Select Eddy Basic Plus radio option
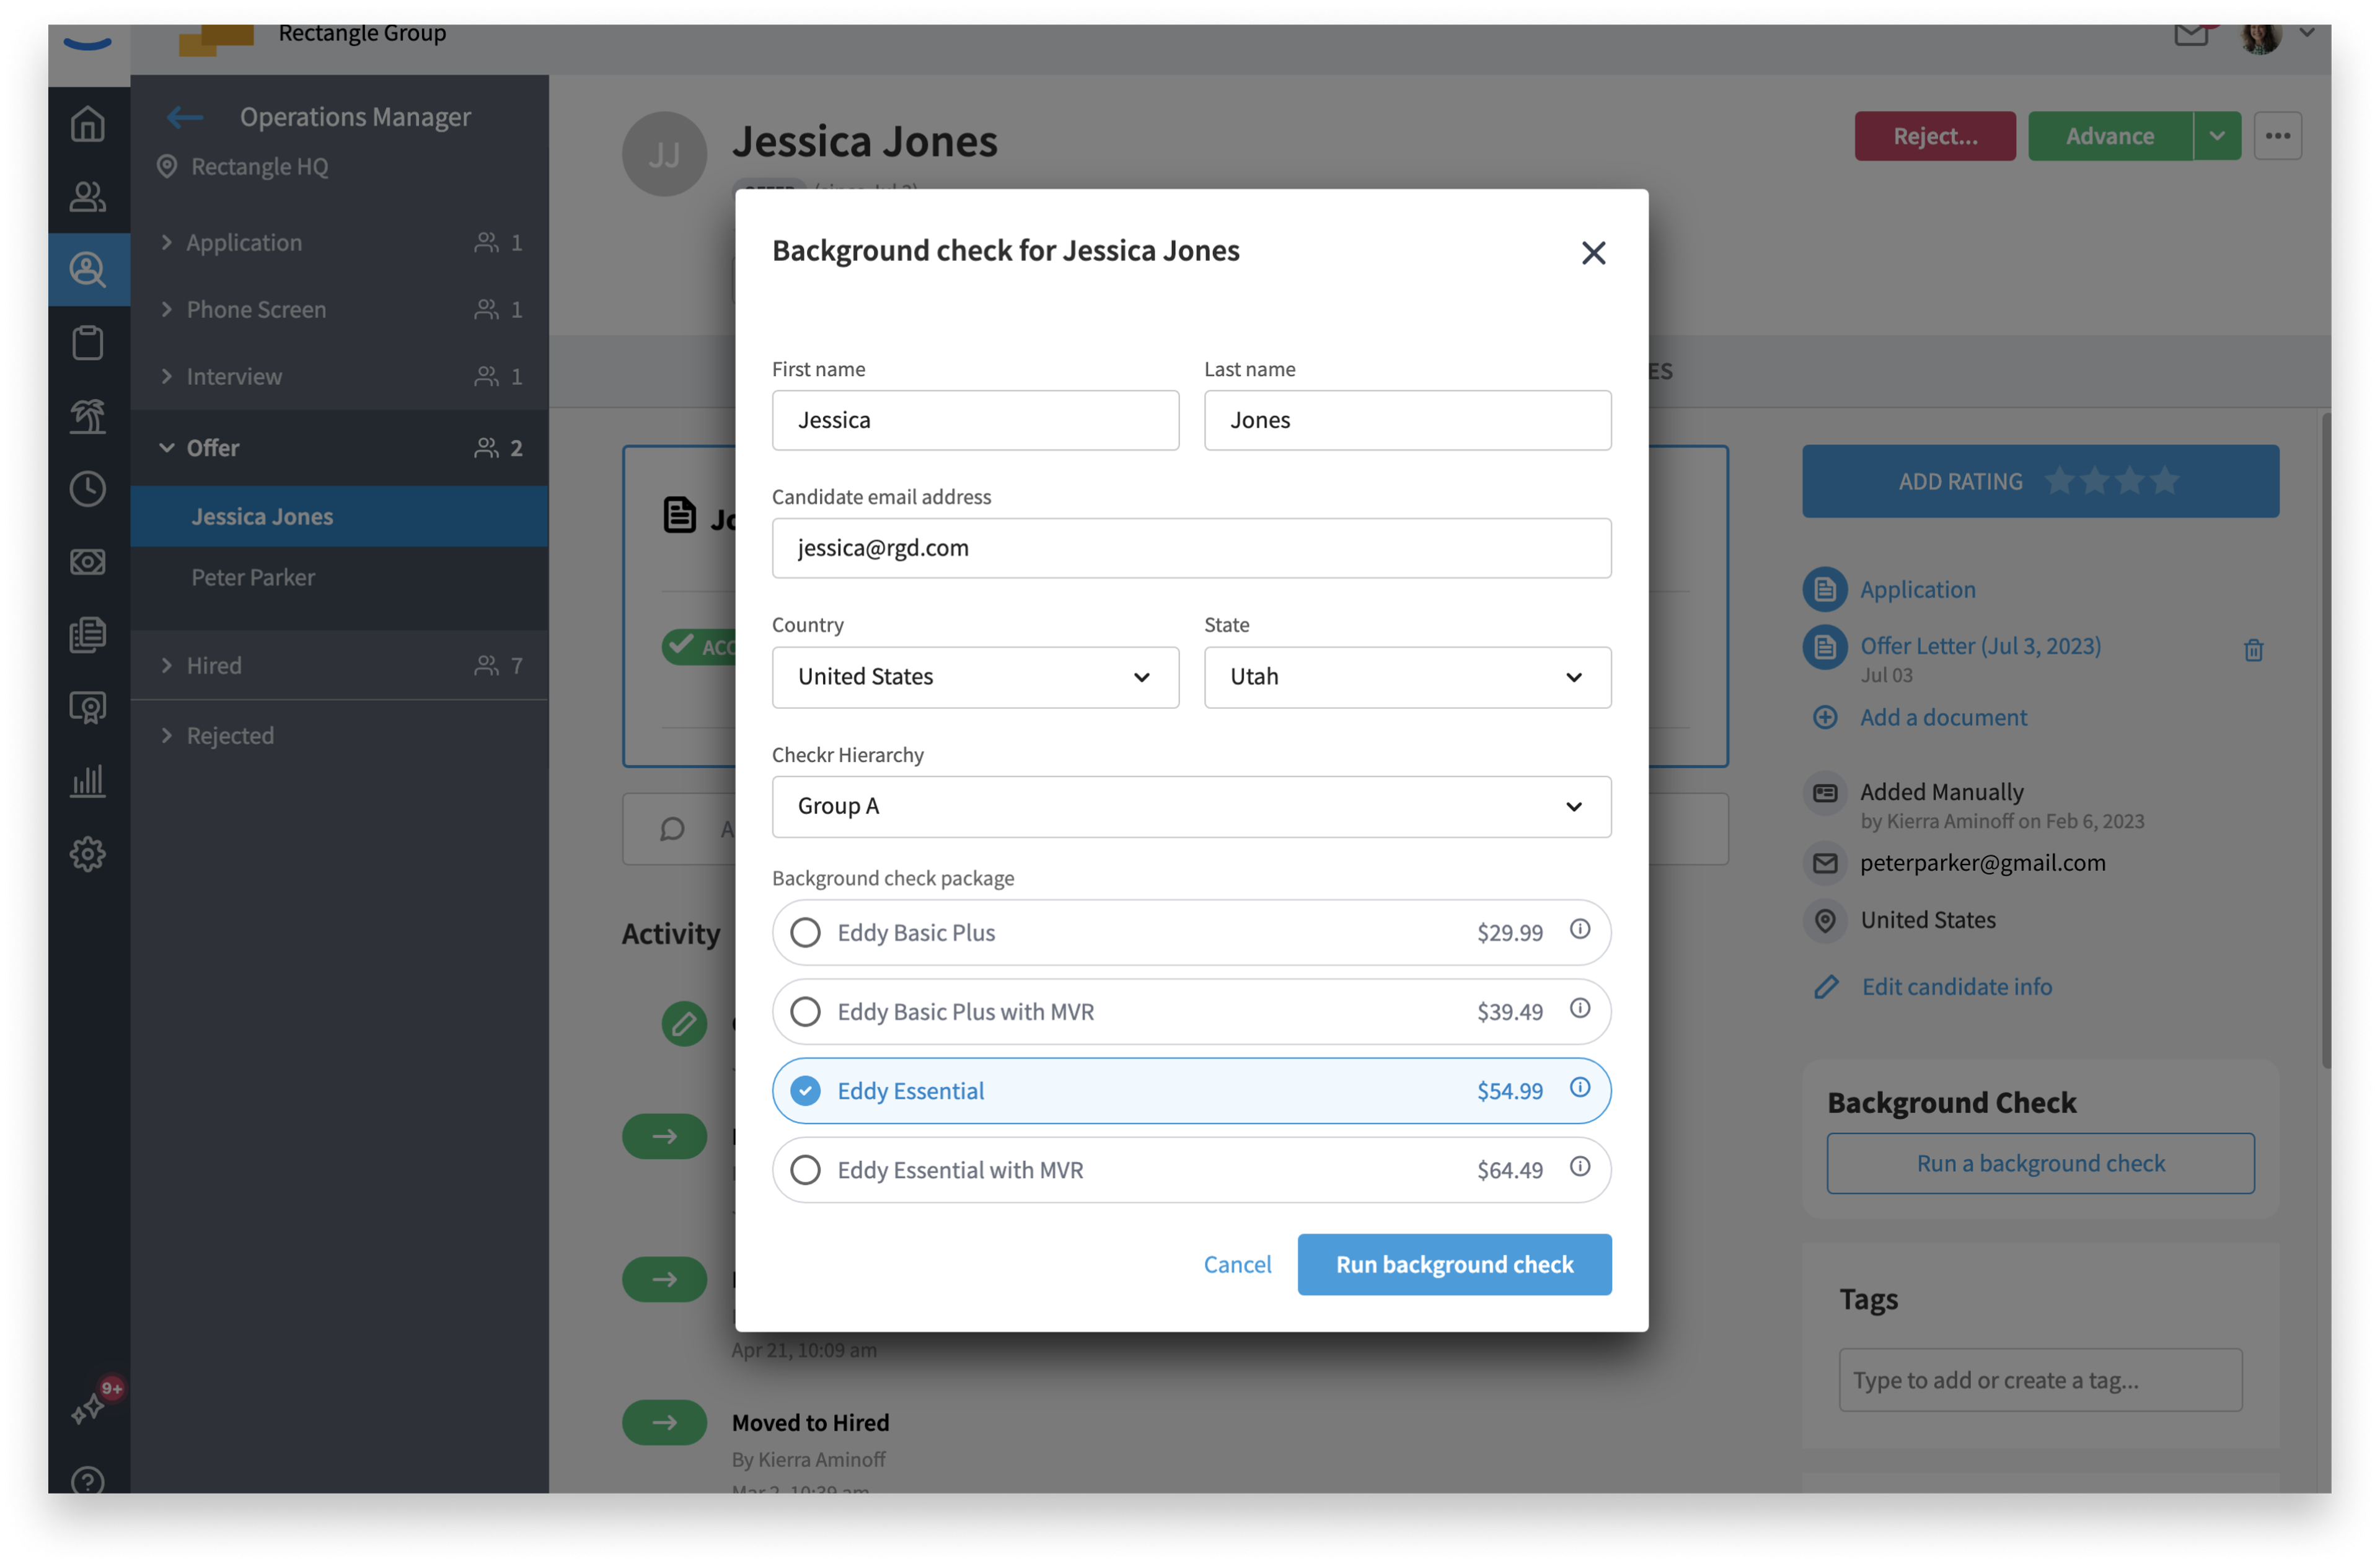2380x1566 pixels. 805,932
